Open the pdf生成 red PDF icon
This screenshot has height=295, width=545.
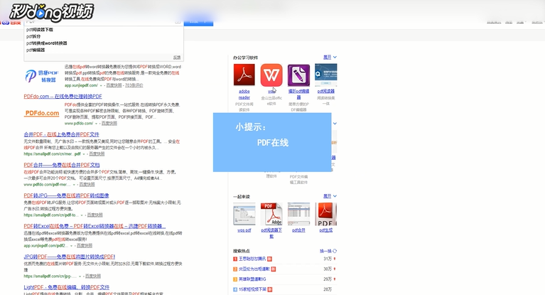[325, 214]
